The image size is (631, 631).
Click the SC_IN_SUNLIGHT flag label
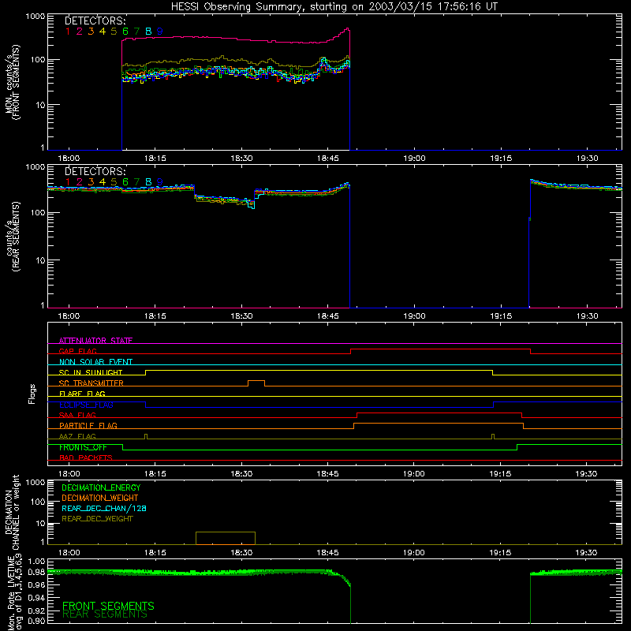pos(91,372)
